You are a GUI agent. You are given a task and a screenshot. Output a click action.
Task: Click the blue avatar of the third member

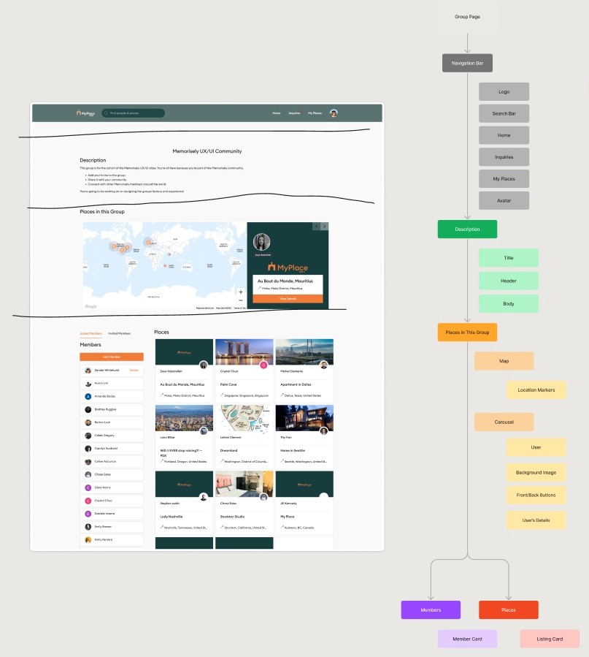click(x=88, y=396)
